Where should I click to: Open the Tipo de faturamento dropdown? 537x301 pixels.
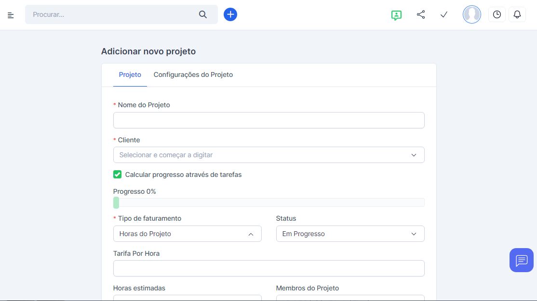[187, 234]
